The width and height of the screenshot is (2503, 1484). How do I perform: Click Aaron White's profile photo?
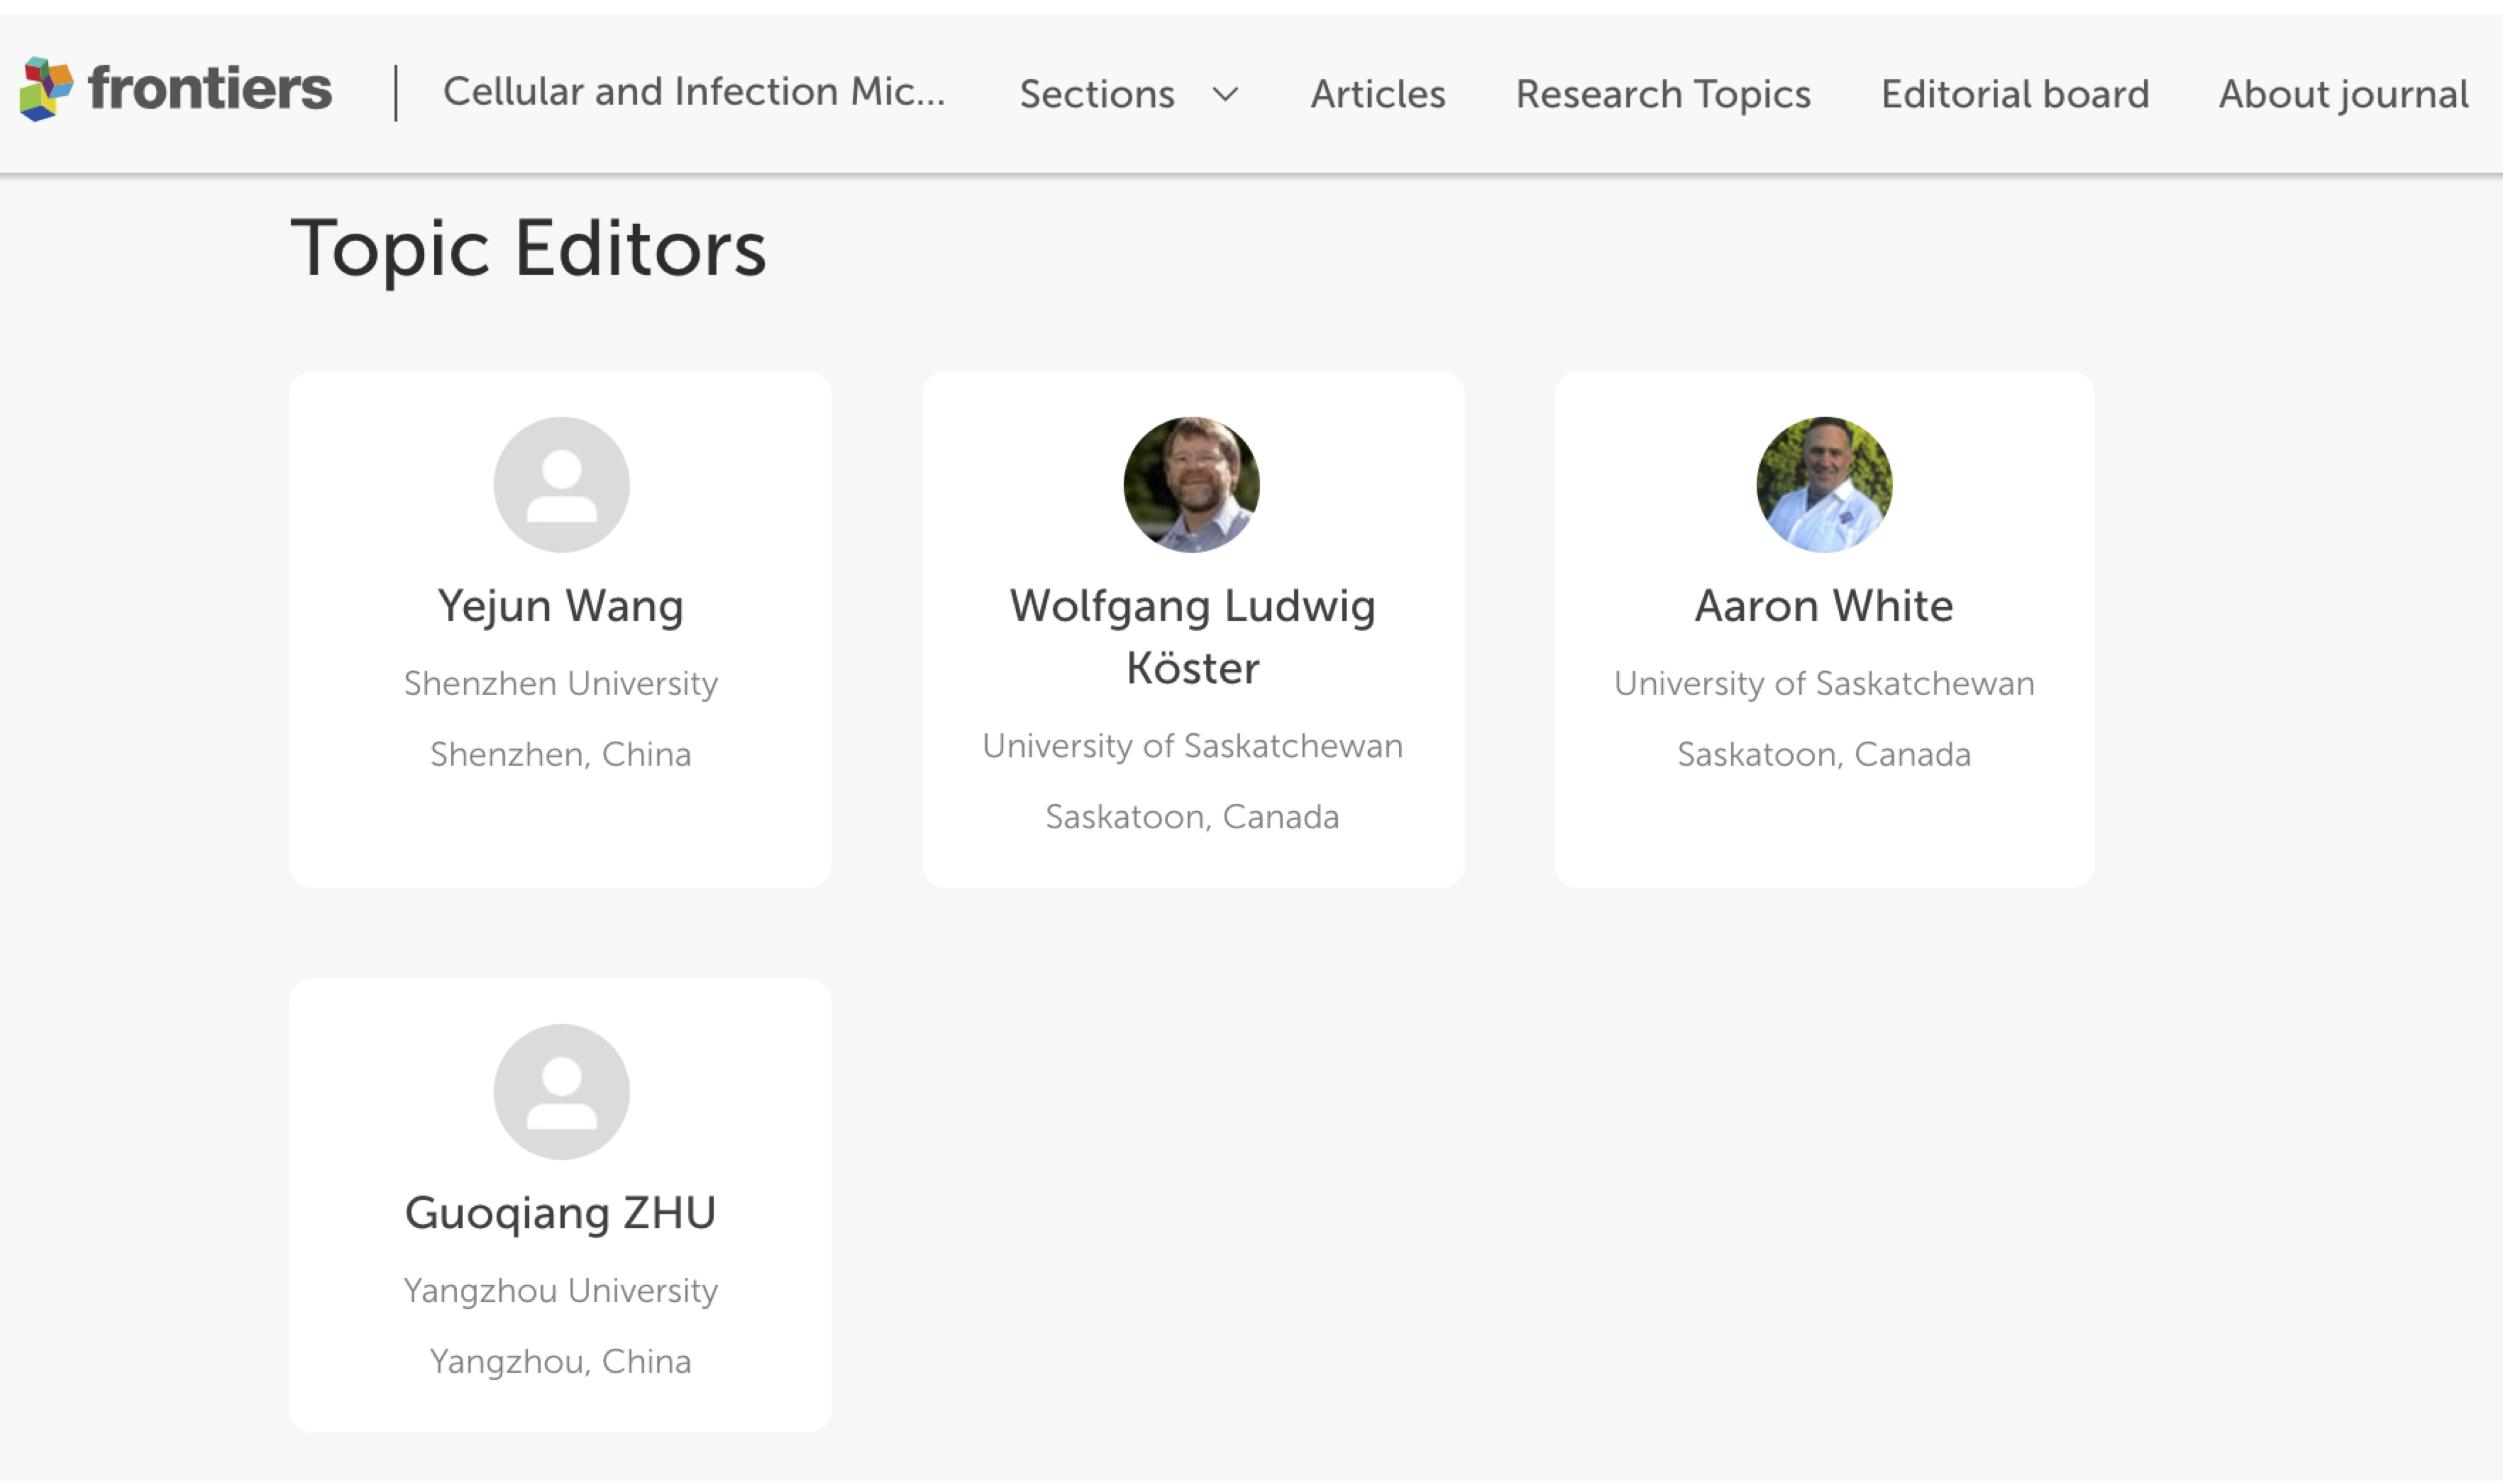coord(1823,485)
